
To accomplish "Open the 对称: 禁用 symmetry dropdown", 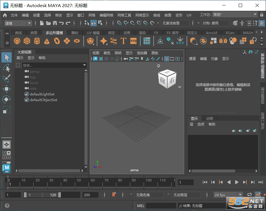I will tap(215, 23).
